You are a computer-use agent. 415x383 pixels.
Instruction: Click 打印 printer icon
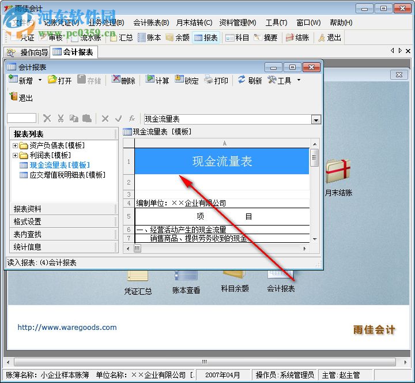[x=216, y=80]
